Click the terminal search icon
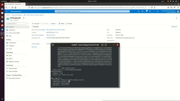The width and height of the screenshot is (180, 101). click(102, 45)
